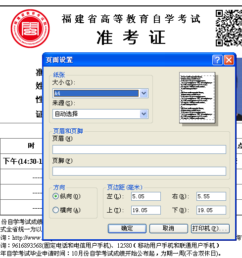242x258 pixels.
Task: Click the 确定 button
Action: 127,228
